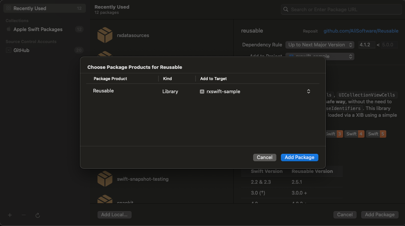Open the Add to Target rxswift-sample dropdown
Screen dimensions: 405x226
pyautogui.click(x=308, y=91)
